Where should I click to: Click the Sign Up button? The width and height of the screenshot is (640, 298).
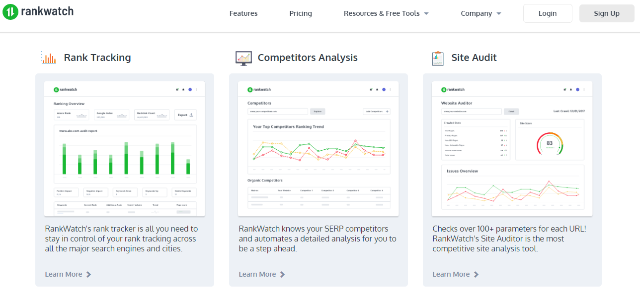click(606, 13)
